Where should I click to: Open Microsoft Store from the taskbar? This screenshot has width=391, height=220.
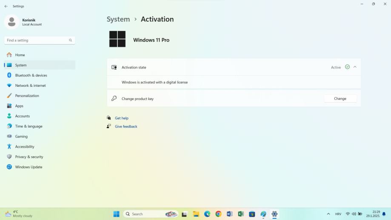click(252, 214)
